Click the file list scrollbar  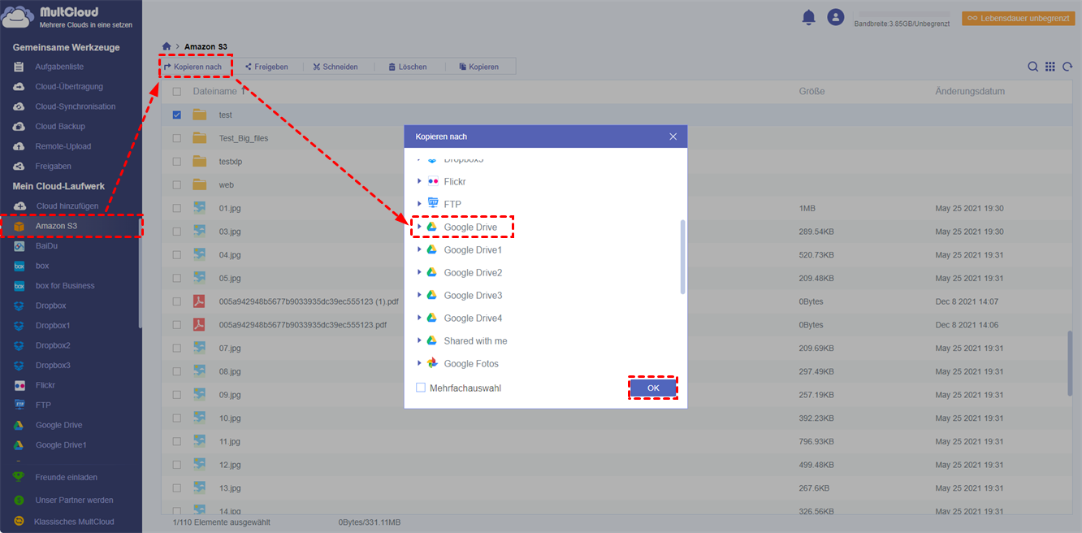[x=1070, y=363]
